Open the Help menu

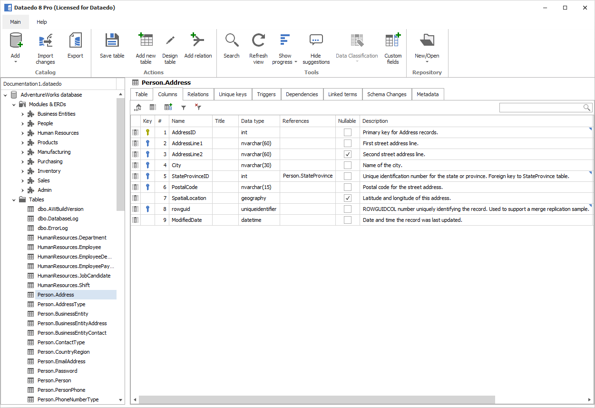[x=42, y=22]
